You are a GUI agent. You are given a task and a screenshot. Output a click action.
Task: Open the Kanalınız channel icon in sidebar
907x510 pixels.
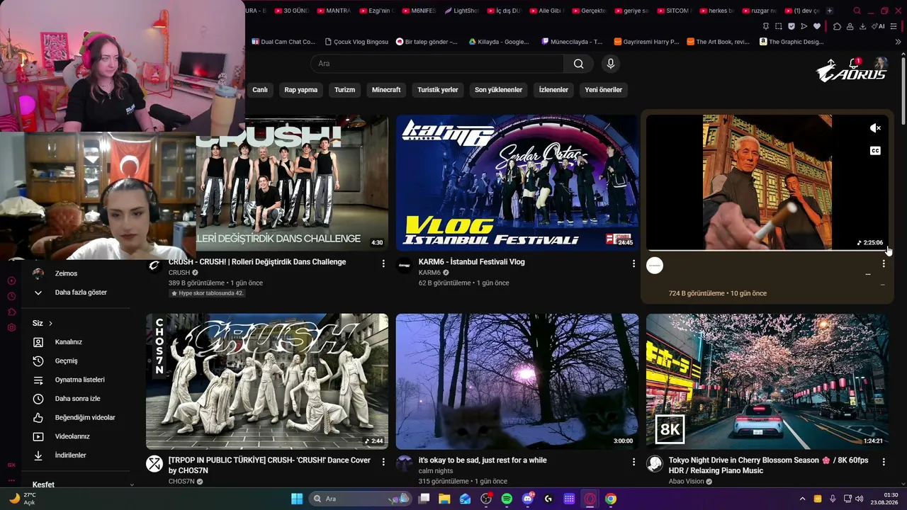[x=38, y=342]
